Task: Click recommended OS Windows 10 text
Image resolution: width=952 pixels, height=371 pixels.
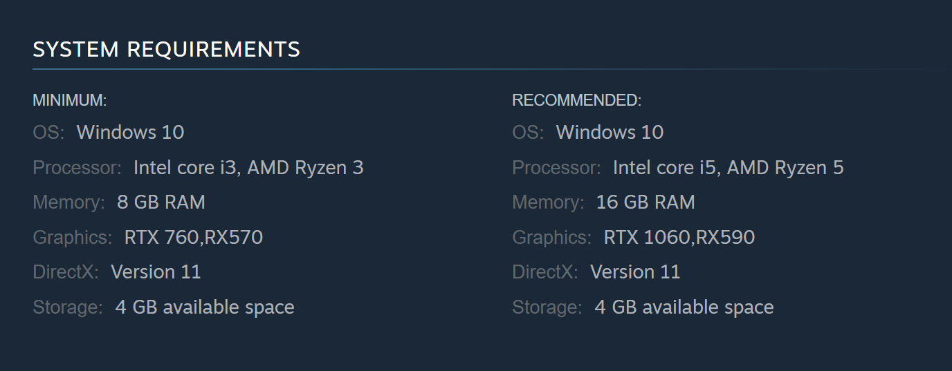Action: [610, 132]
